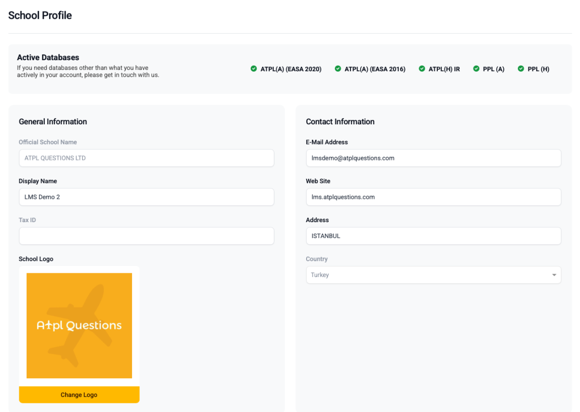Click the School Profile page heading
Viewport: 580px width, 412px height.
pos(40,15)
